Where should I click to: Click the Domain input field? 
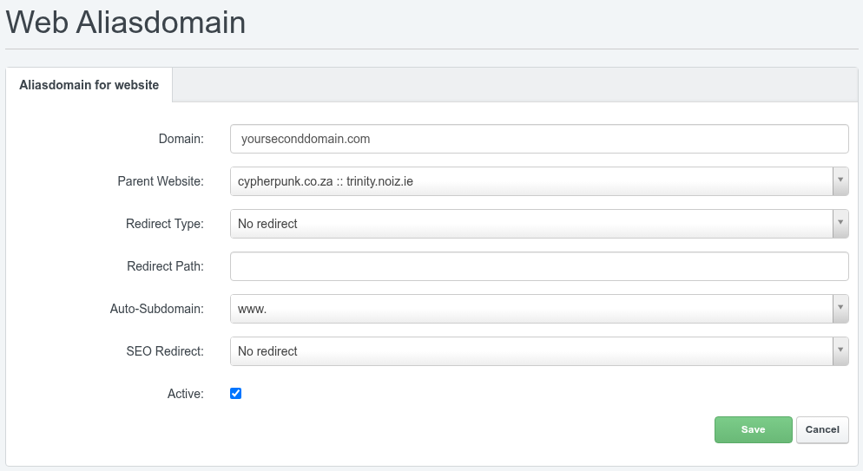(539, 139)
